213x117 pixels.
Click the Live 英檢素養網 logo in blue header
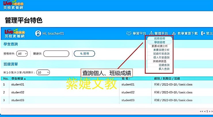click(x=14, y=33)
